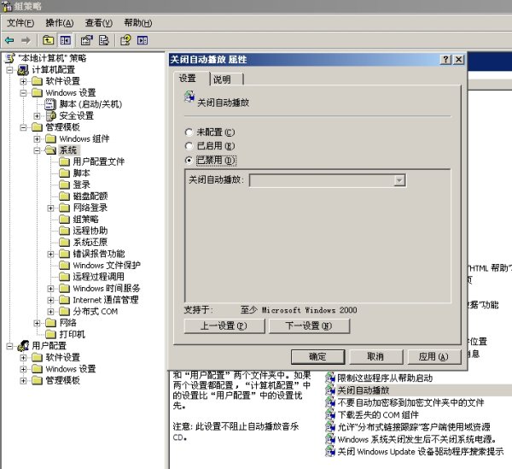This screenshot has height=469, width=512.
Task: Open the 操作 menu
Action: click(x=59, y=22)
